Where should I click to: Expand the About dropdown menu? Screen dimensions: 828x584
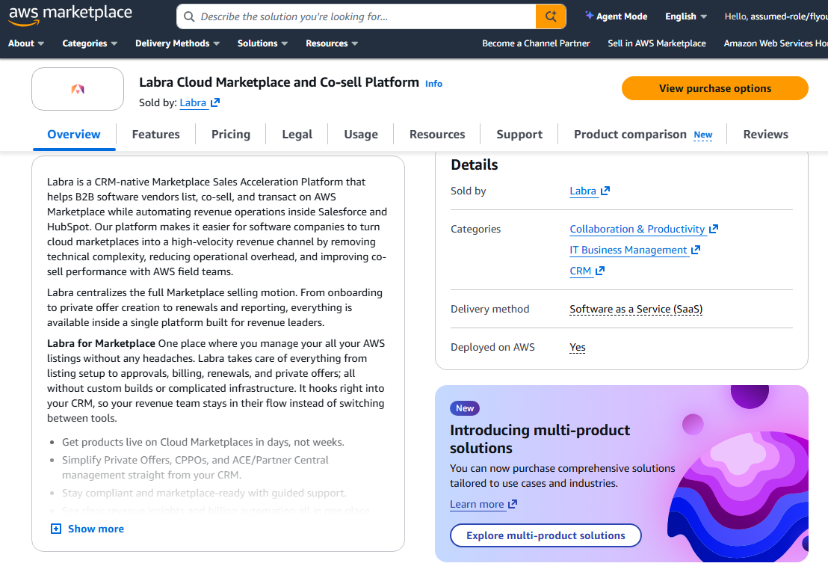click(x=26, y=43)
